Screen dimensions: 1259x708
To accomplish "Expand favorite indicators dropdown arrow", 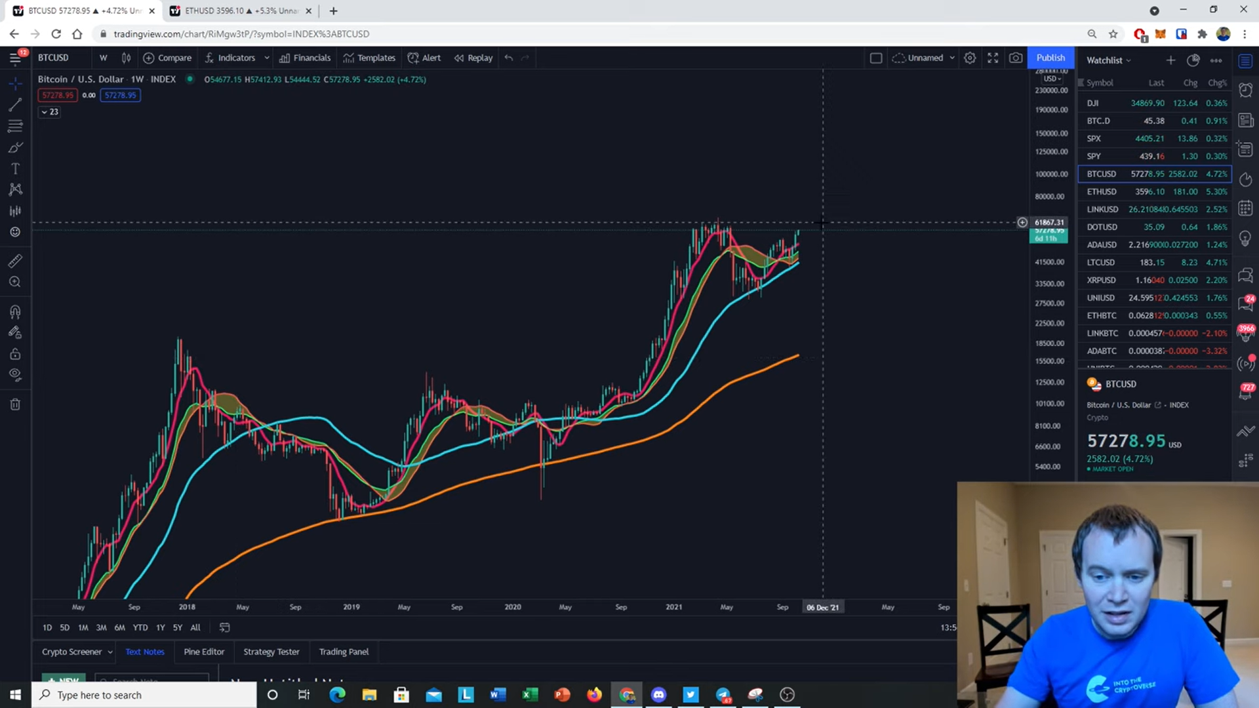I will pyautogui.click(x=267, y=58).
